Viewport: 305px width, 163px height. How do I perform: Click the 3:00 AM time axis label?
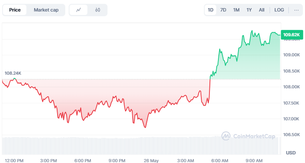186,161
